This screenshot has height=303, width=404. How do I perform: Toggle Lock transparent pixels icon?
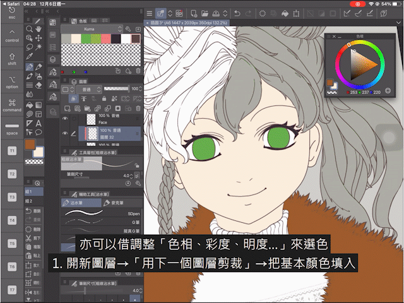pos(114,98)
